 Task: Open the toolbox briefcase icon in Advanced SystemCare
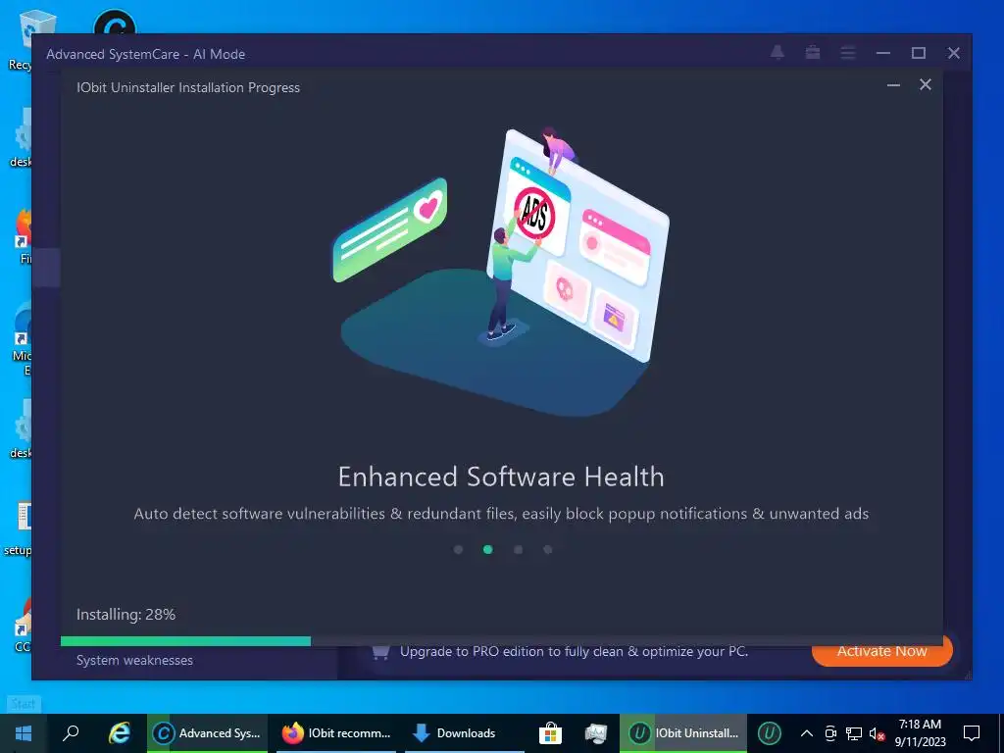[813, 53]
